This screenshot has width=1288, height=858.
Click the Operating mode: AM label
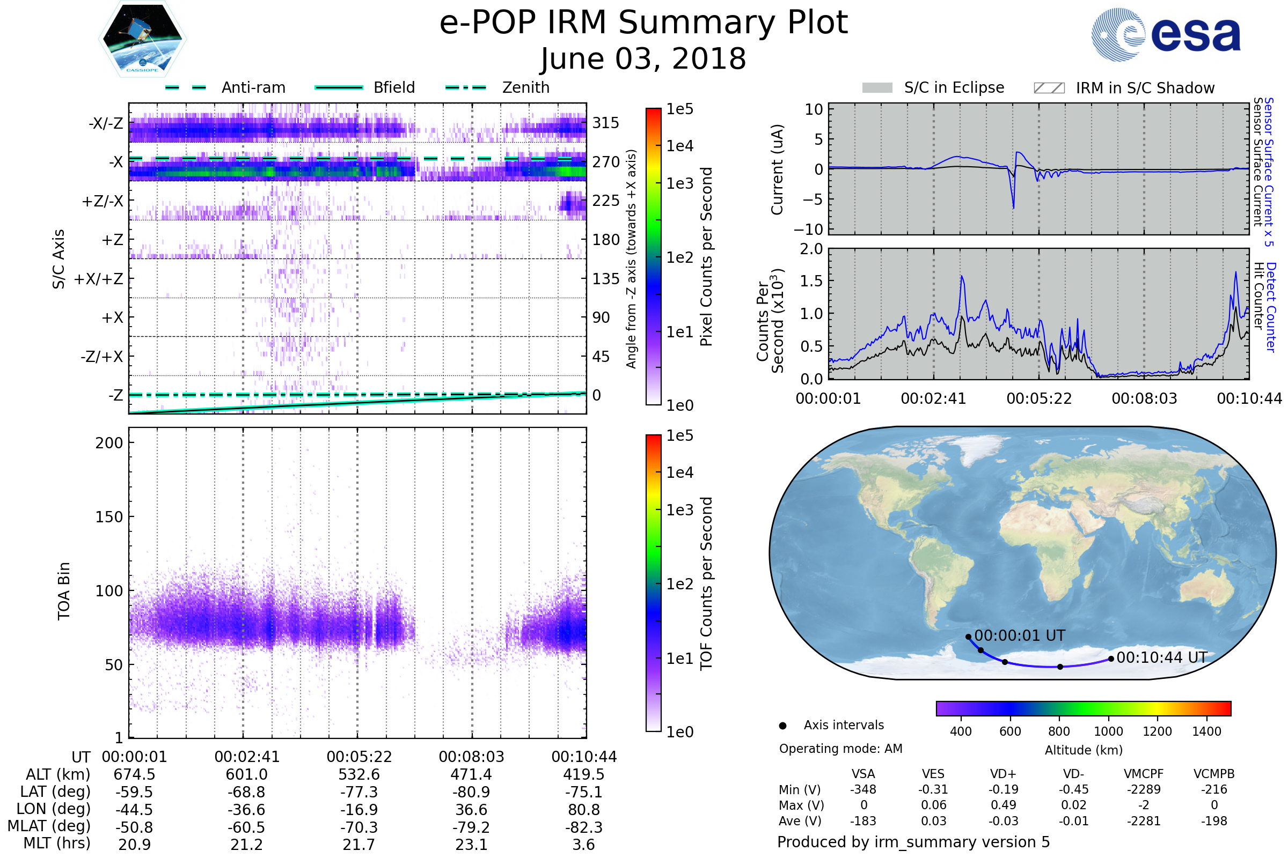840,749
